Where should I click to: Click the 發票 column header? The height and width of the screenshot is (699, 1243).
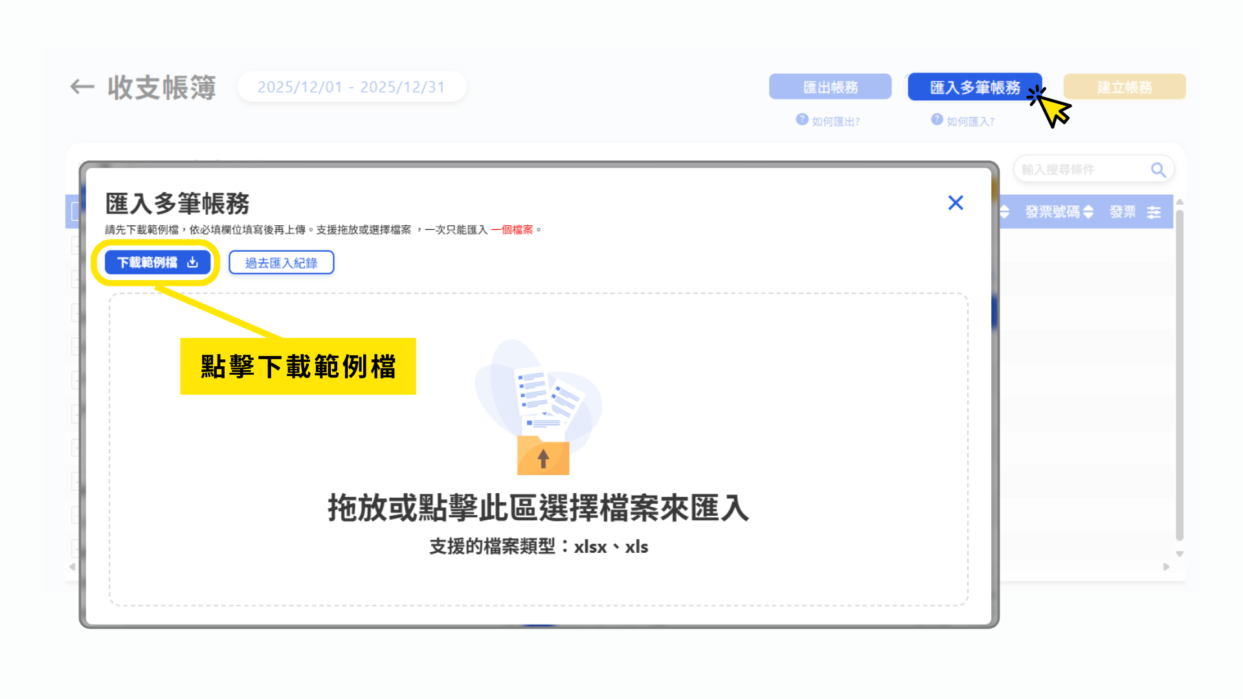pos(1123,212)
